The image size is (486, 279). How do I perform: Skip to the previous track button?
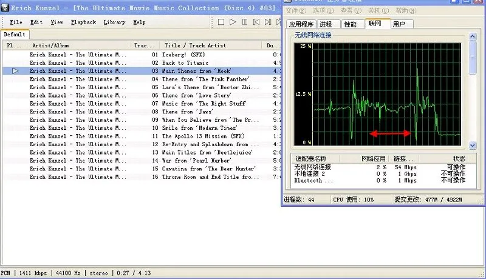click(256, 22)
